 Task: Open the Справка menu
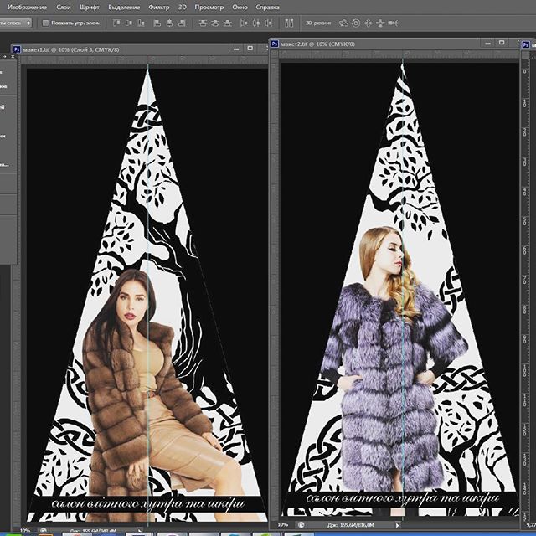tap(268, 8)
